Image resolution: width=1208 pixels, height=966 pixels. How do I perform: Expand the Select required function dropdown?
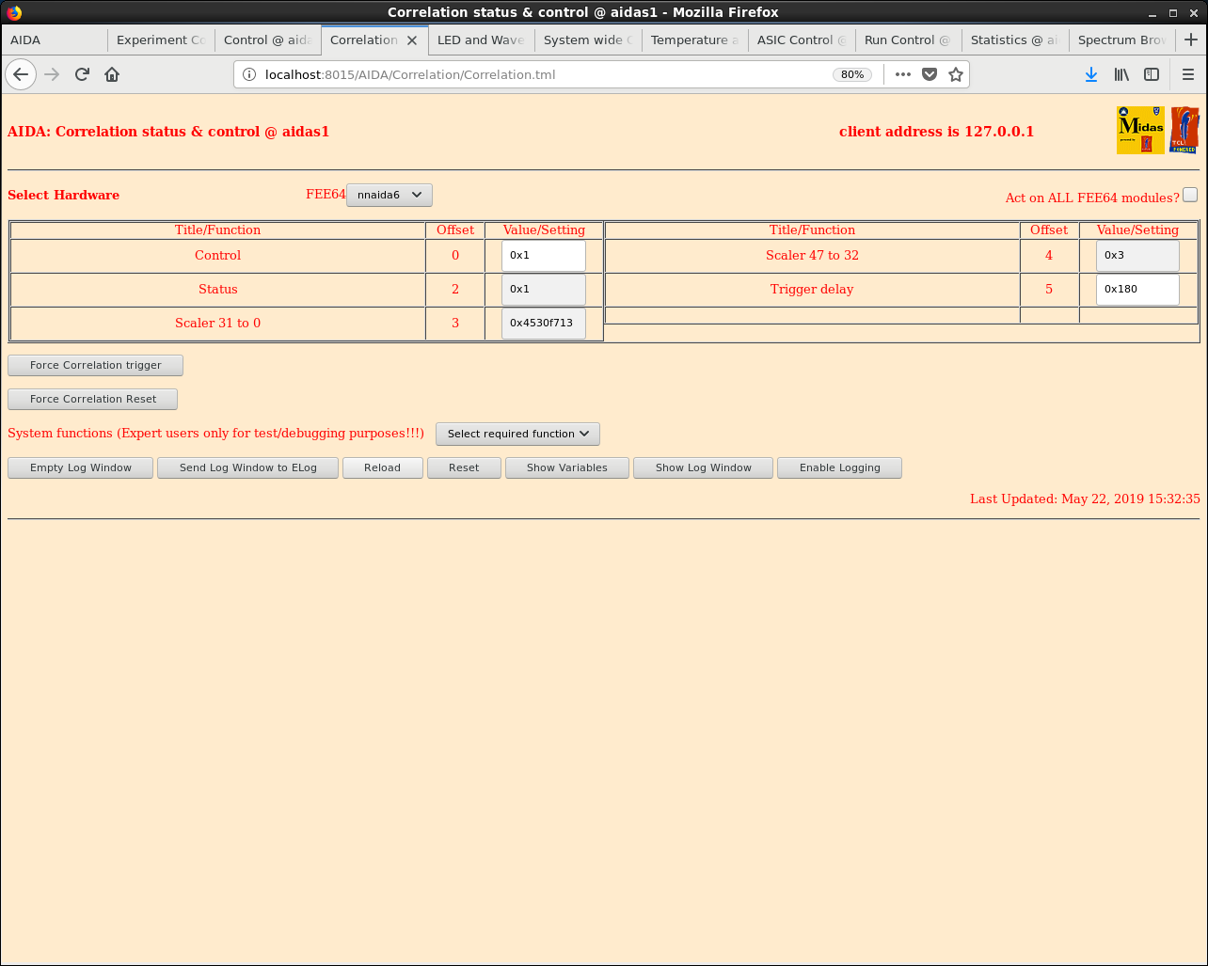[x=517, y=434]
